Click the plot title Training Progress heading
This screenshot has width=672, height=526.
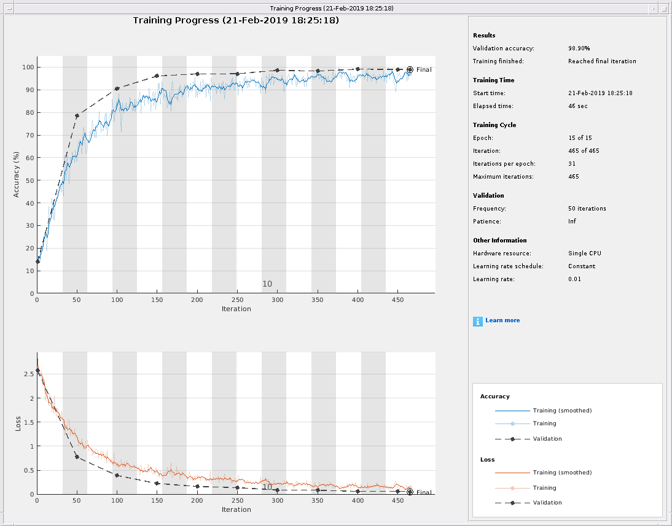236,20
